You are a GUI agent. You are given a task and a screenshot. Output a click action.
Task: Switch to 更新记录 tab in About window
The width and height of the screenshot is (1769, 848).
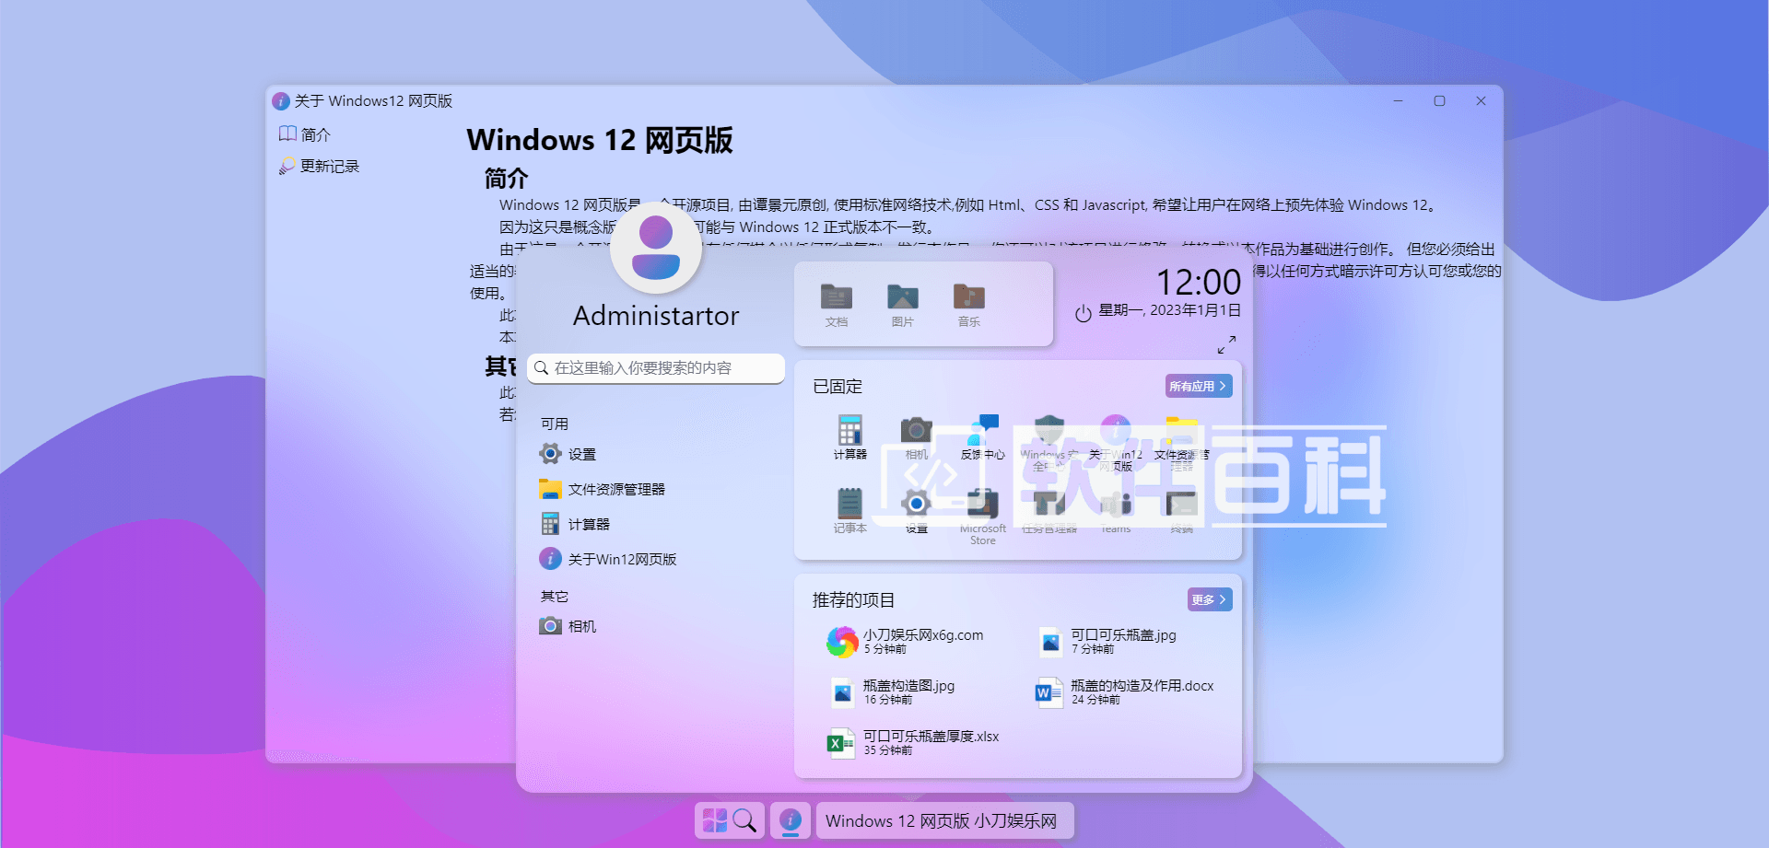point(320,166)
